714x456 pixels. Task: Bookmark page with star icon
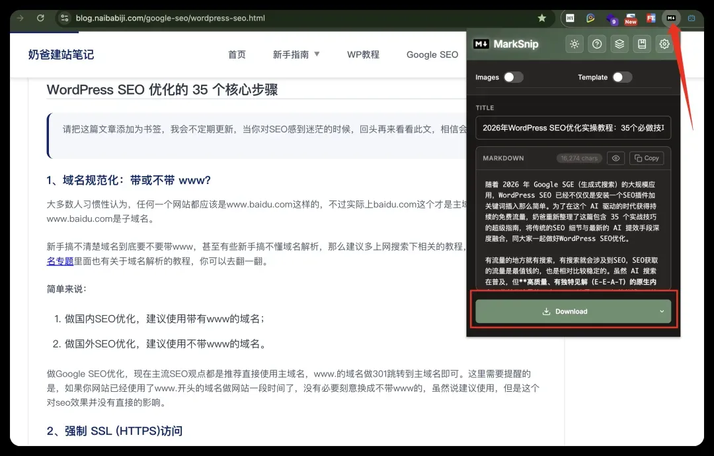pos(541,19)
